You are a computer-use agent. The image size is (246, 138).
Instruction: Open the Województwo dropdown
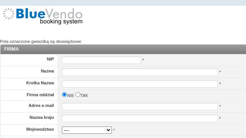click(87, 130)
